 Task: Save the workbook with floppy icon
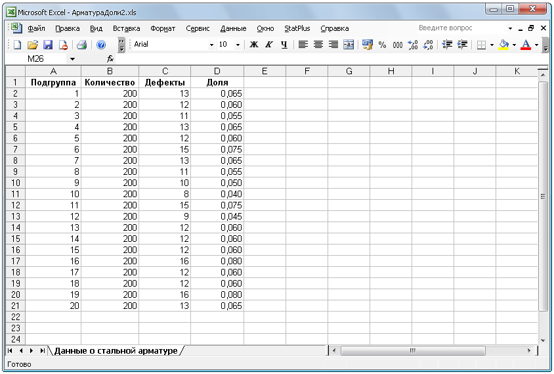pyautogui.click(x=48, y=45)
